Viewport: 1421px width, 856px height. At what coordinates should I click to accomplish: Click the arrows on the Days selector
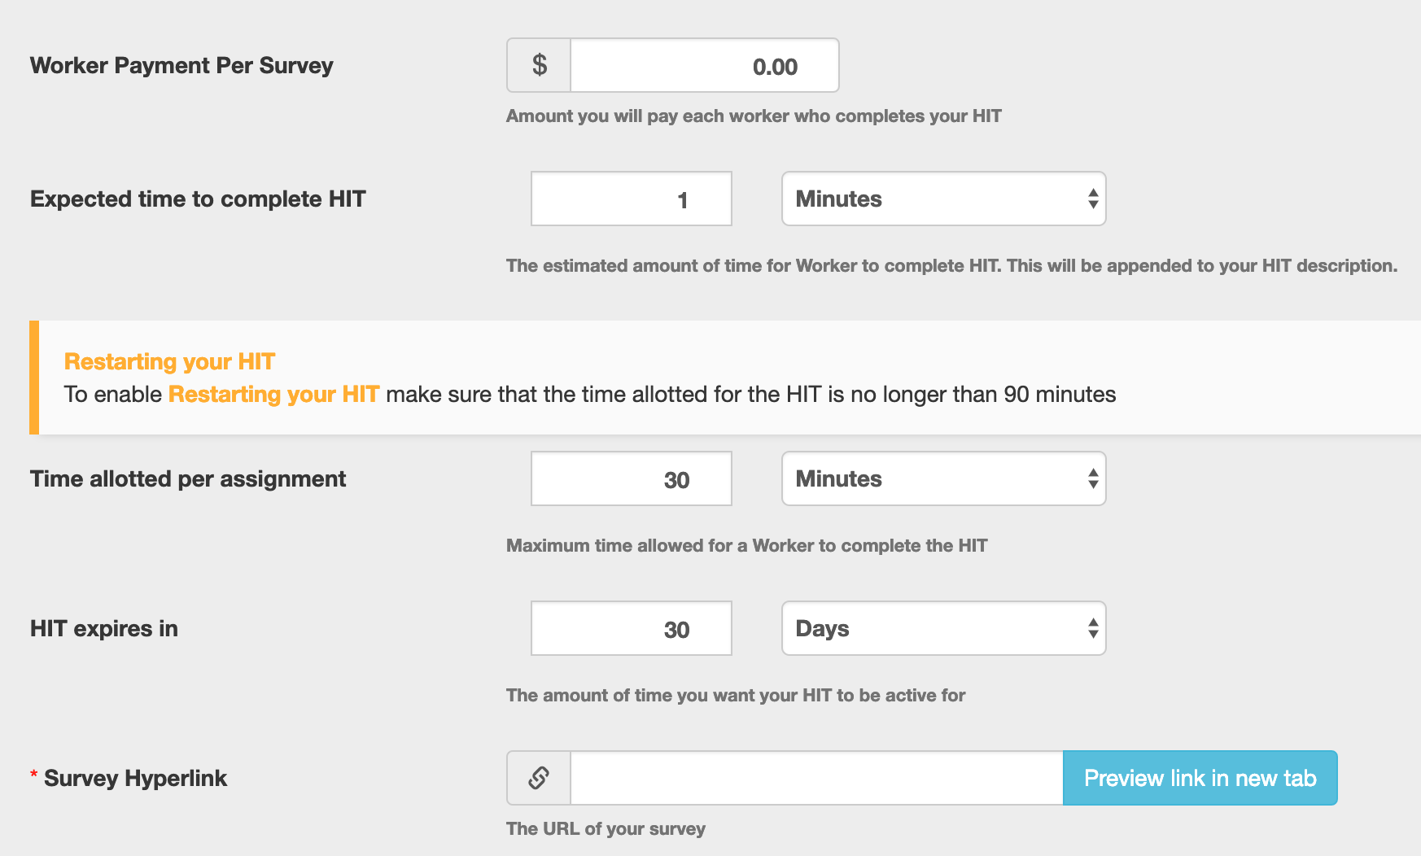pos(1093,628)
